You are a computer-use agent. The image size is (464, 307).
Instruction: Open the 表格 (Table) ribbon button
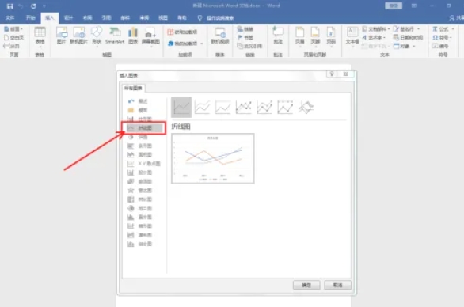coord(40,37)
